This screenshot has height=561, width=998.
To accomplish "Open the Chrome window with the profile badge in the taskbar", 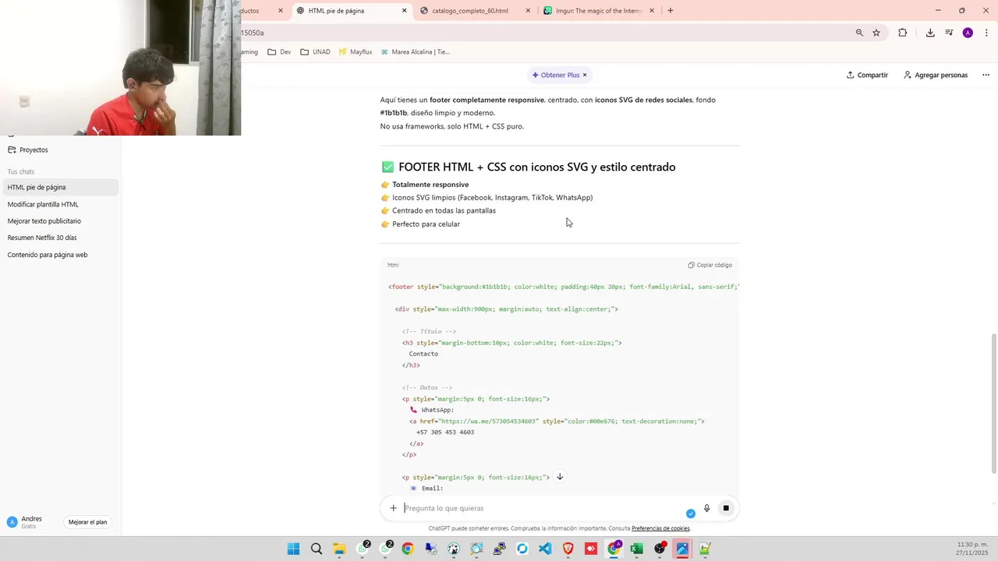I will pos(614,549).
